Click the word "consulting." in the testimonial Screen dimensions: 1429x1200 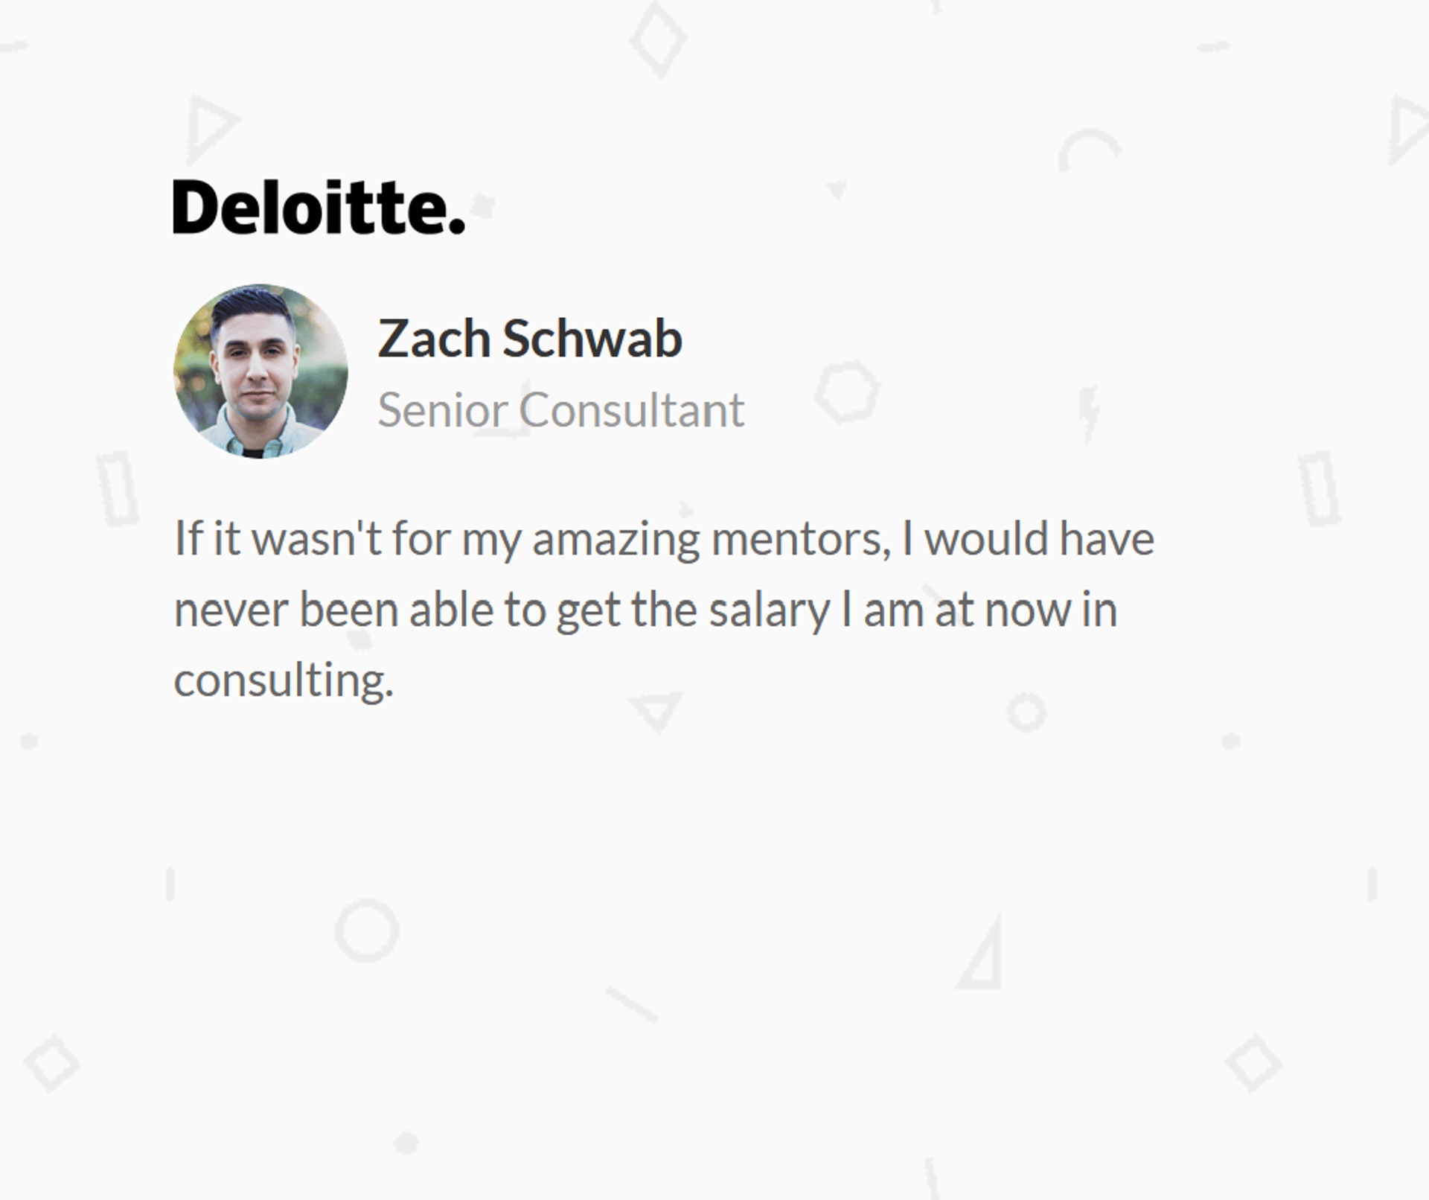(x=284, y=680)
